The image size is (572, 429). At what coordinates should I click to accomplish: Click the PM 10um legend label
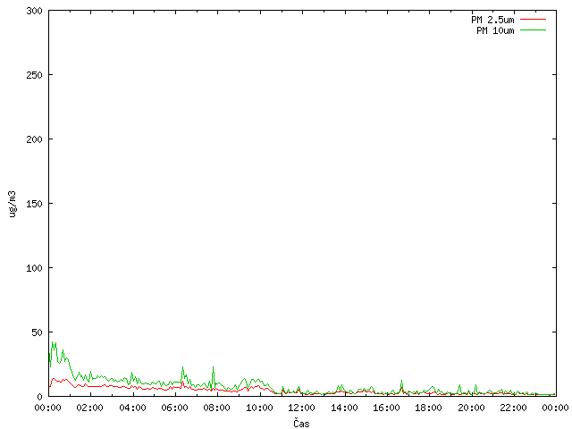(x=495, y=30)
